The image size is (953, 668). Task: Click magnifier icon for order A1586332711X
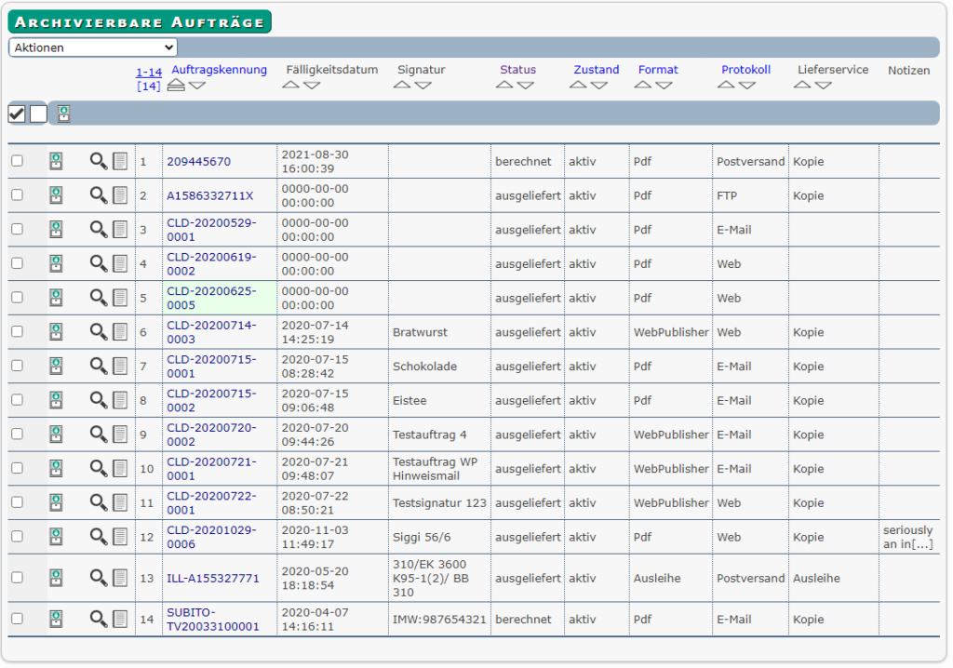pyautogui.click(x=99, y=195)
